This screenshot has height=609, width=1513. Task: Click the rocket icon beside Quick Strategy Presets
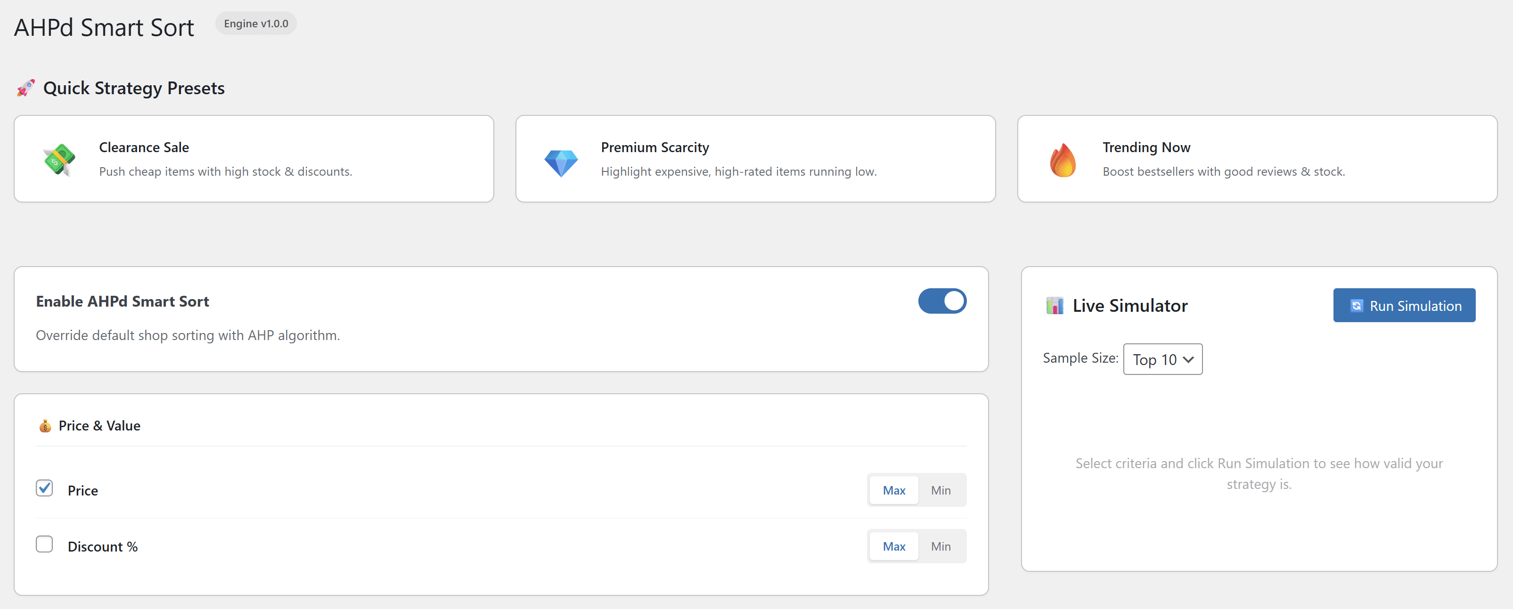(26, 88)
